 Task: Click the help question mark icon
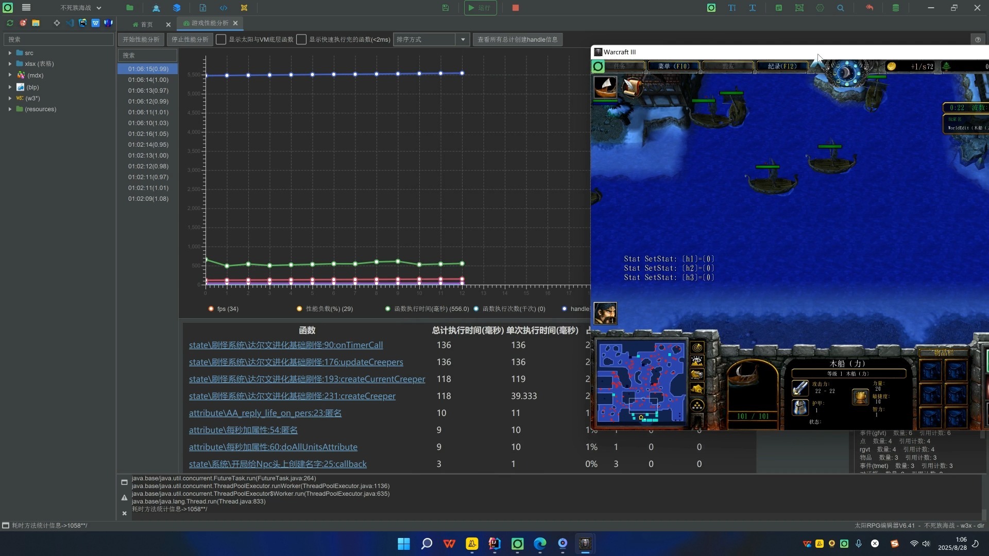tap(978, 40)
